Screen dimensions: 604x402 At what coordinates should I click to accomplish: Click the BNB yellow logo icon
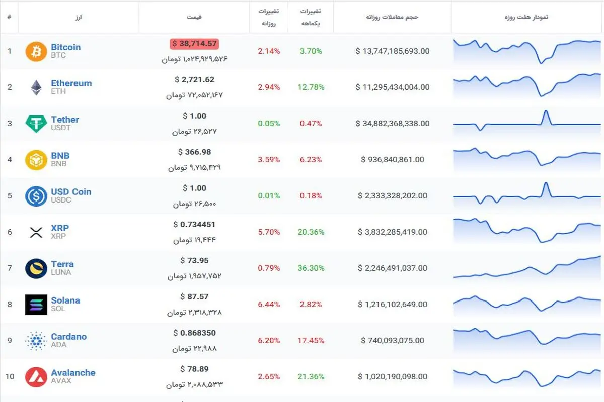(36, 160)
